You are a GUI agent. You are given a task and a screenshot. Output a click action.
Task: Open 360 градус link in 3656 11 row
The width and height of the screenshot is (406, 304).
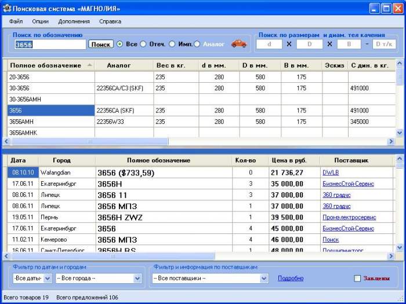pyautogui.click(x=336, y=195)
